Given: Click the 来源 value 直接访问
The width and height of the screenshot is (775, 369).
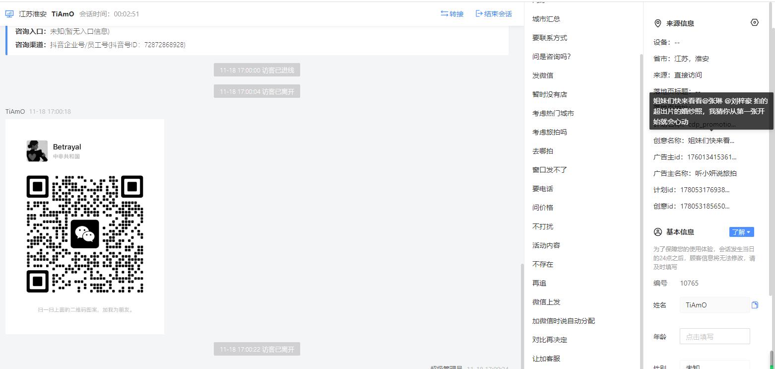Looking at the screenshot, I should point(688,75).
